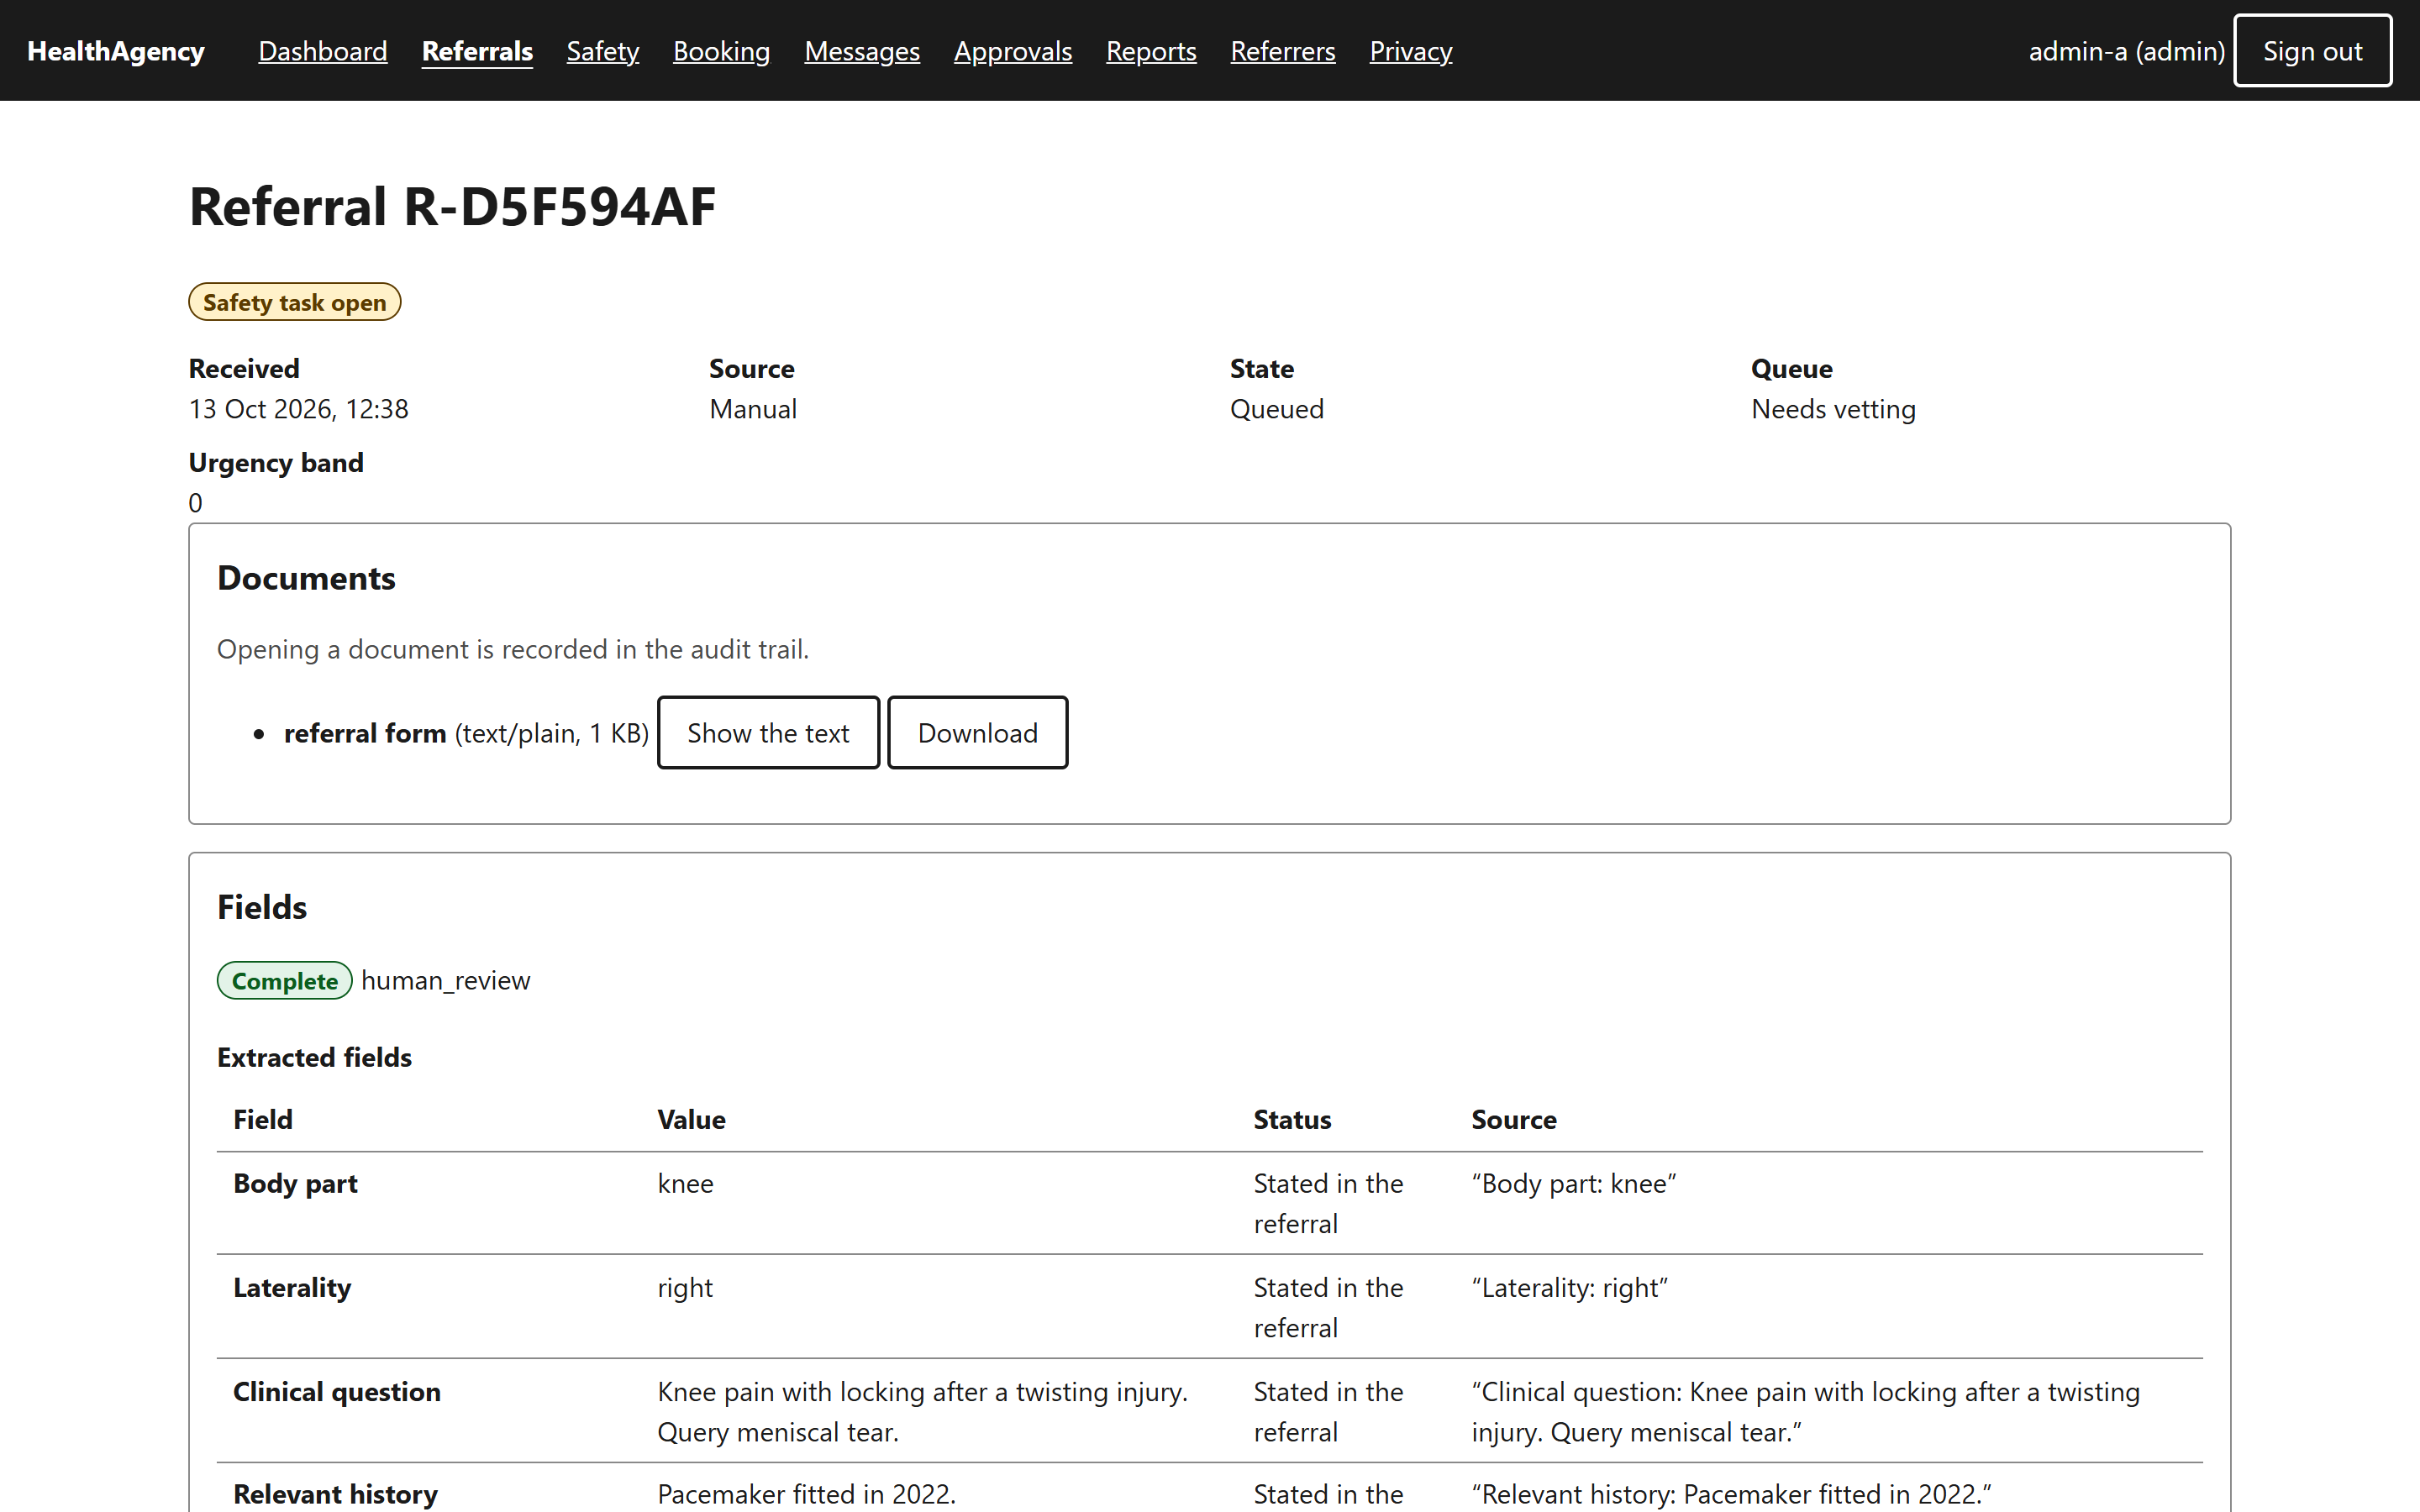Click the Documents section heading
The width and height of the screenshot is (2420, 1512).
point(306,578)
